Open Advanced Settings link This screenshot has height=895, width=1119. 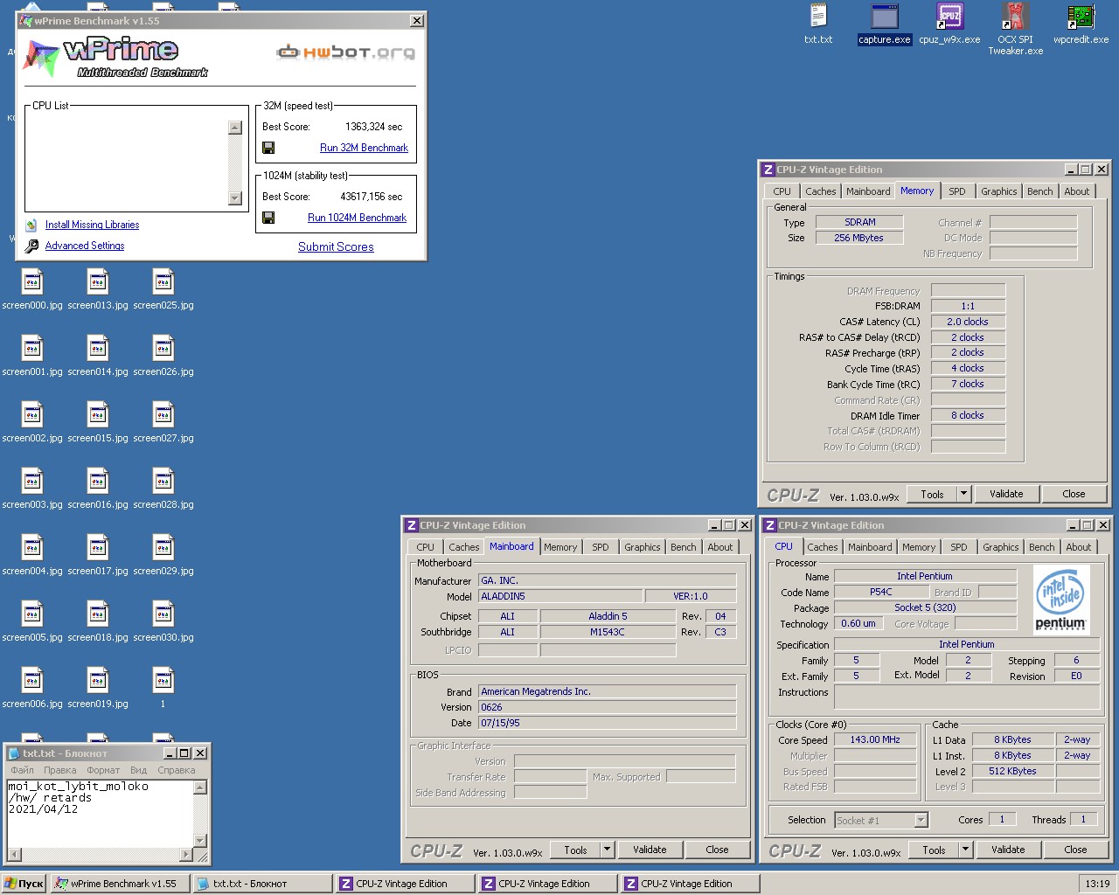pos(85,246)
